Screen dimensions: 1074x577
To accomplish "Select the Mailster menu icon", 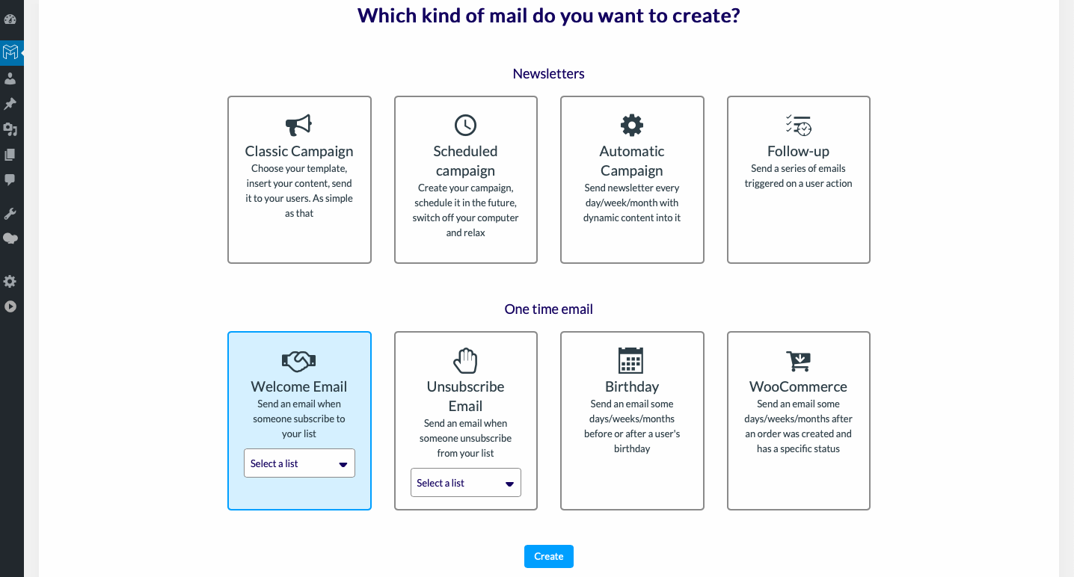I will coord(10,52).
